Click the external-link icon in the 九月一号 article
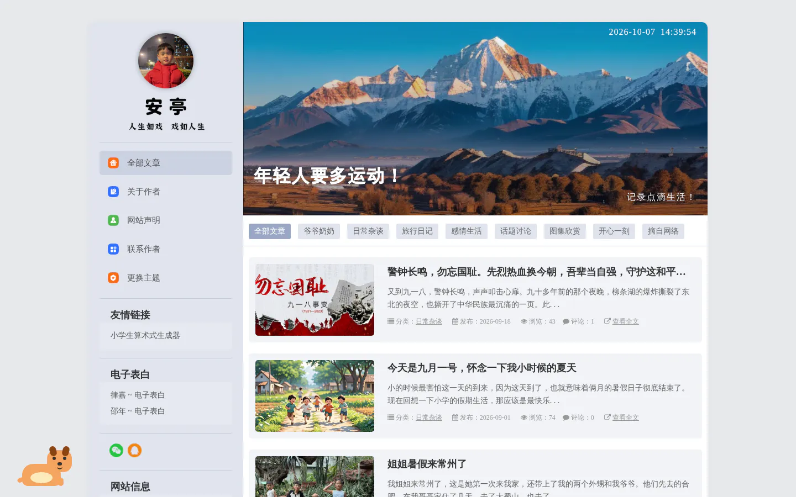 pyautogui.click(x=608, y=417)
